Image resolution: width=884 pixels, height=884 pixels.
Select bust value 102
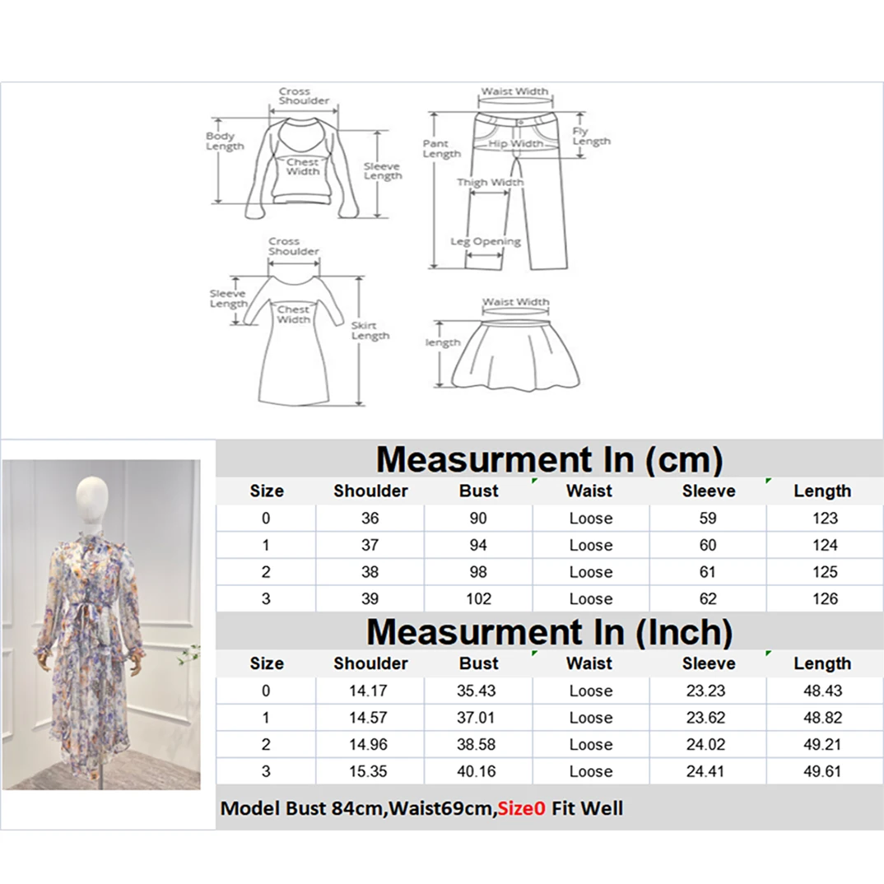click(479, 598)
